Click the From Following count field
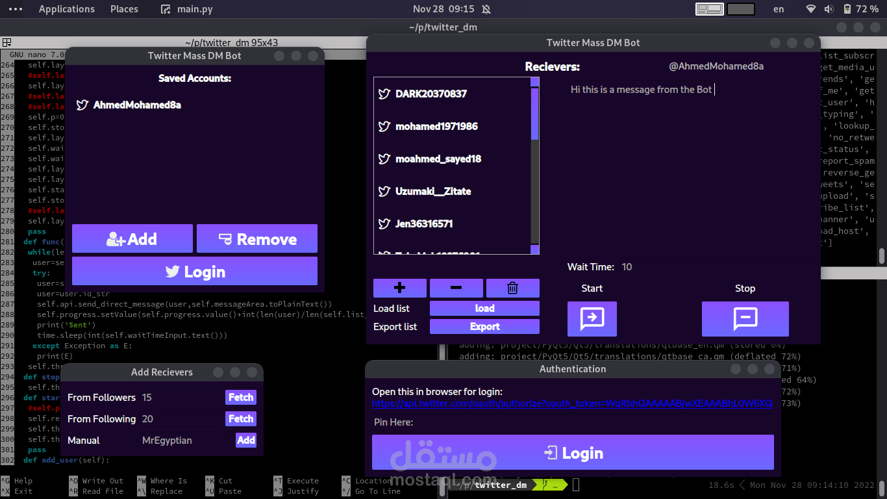The width and height of the screenshot is (887, 499). [x=182, y=418]
